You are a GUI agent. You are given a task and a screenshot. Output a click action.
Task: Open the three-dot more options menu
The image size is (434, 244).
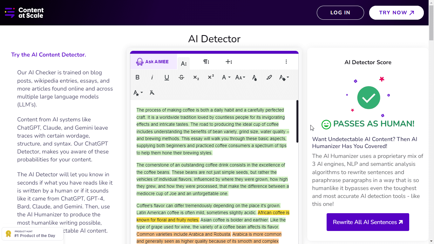coord(286,62)
